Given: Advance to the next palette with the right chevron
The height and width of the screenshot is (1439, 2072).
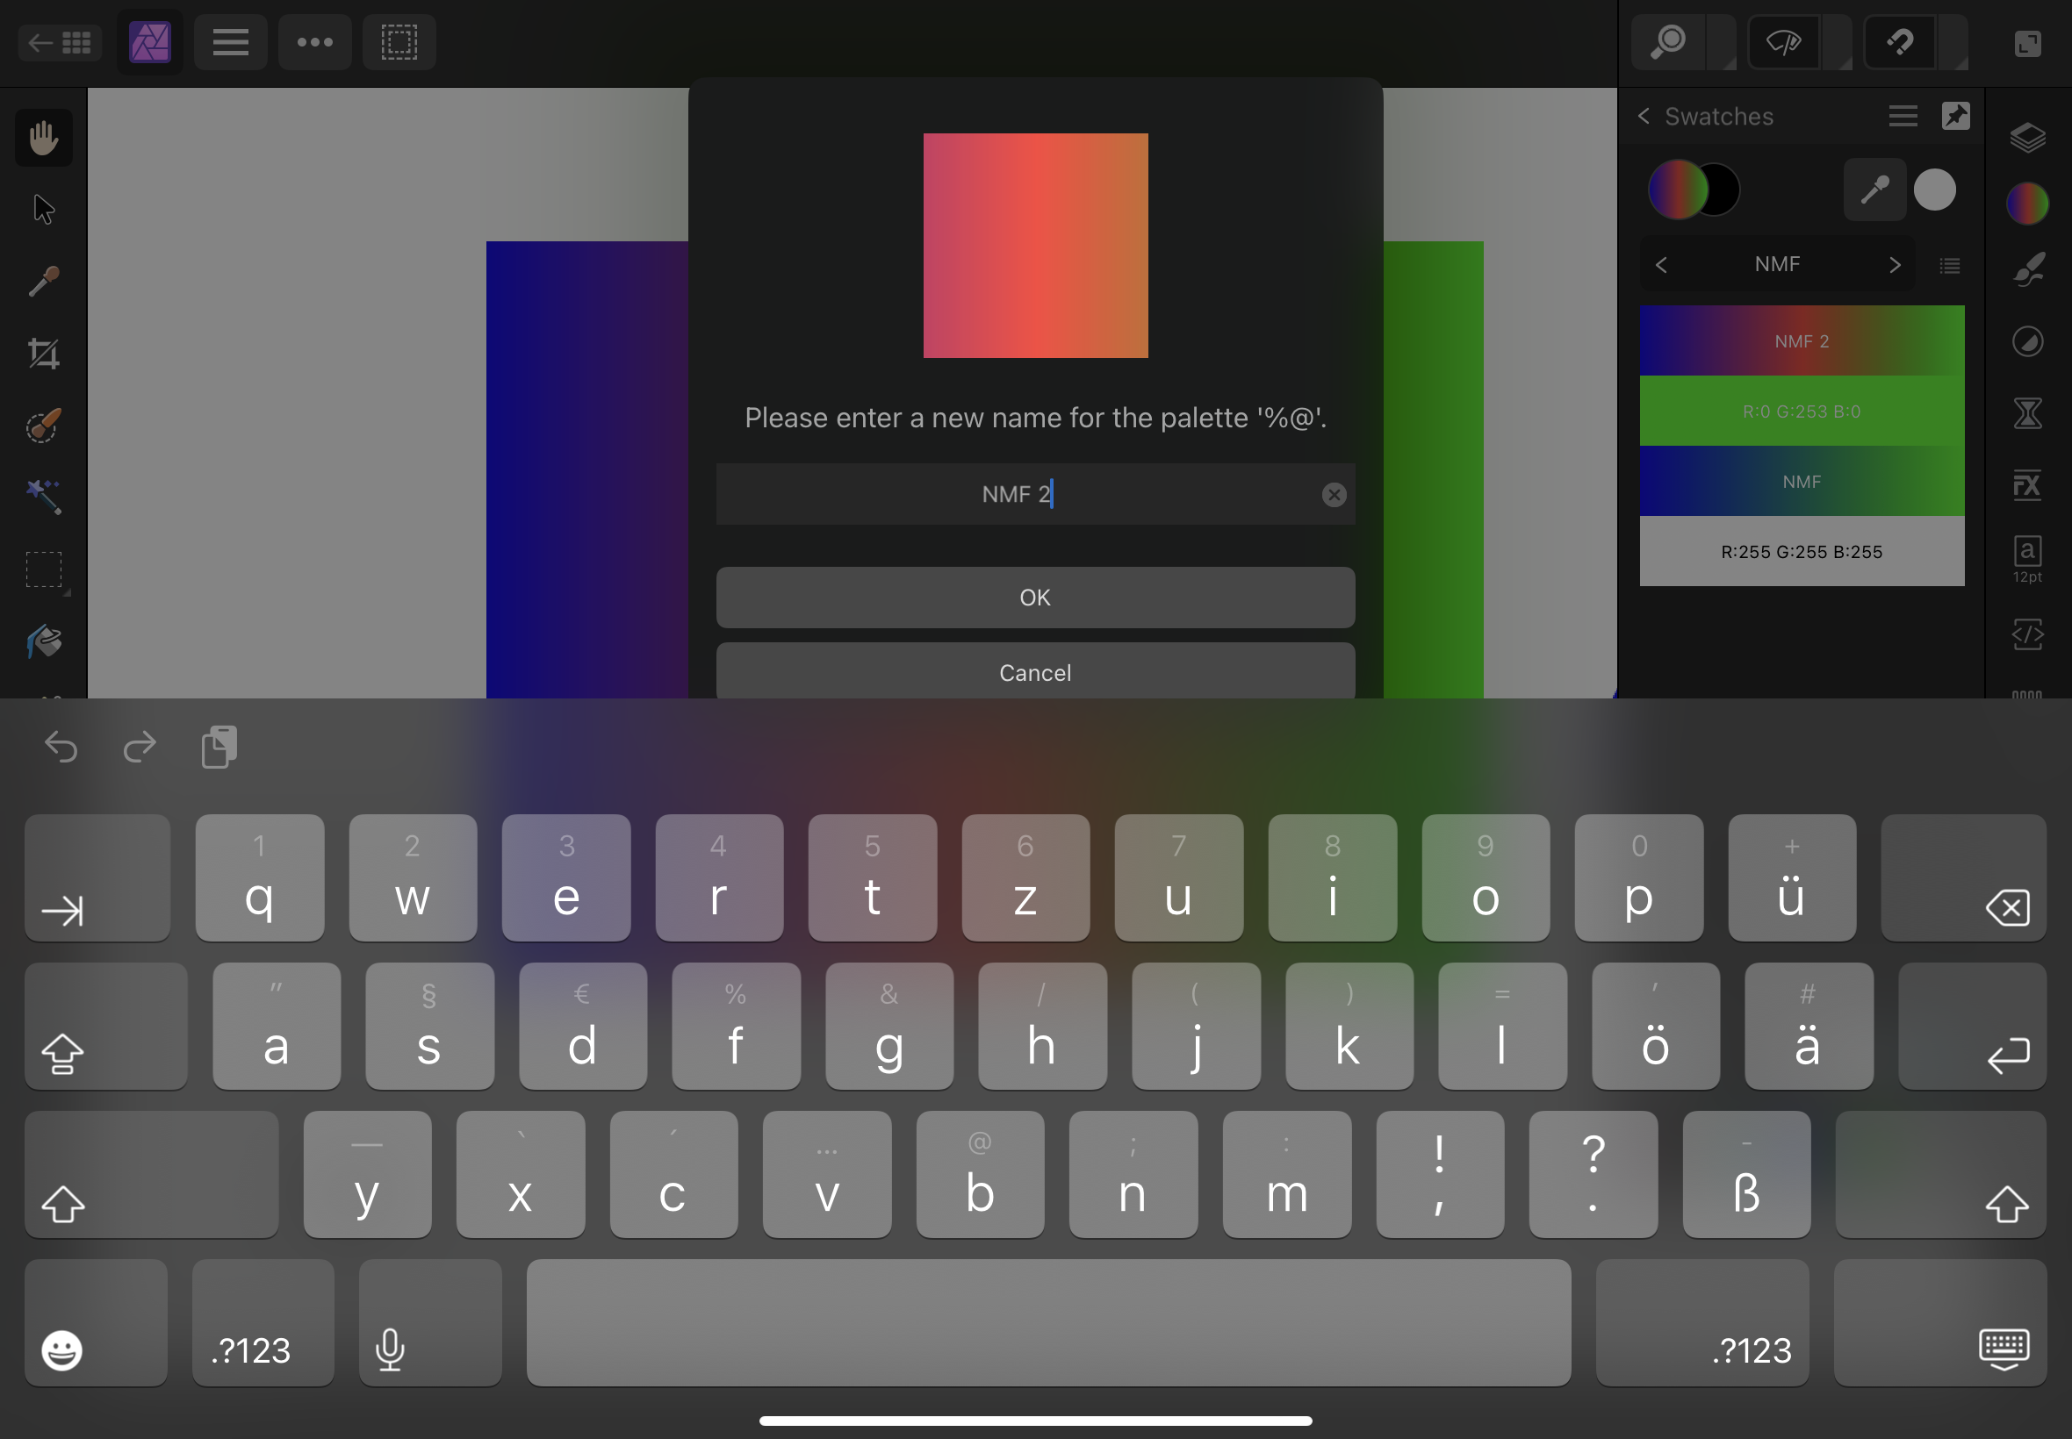Looking at the screenshot, I should pyautogui.click(x=1895, y=263).
